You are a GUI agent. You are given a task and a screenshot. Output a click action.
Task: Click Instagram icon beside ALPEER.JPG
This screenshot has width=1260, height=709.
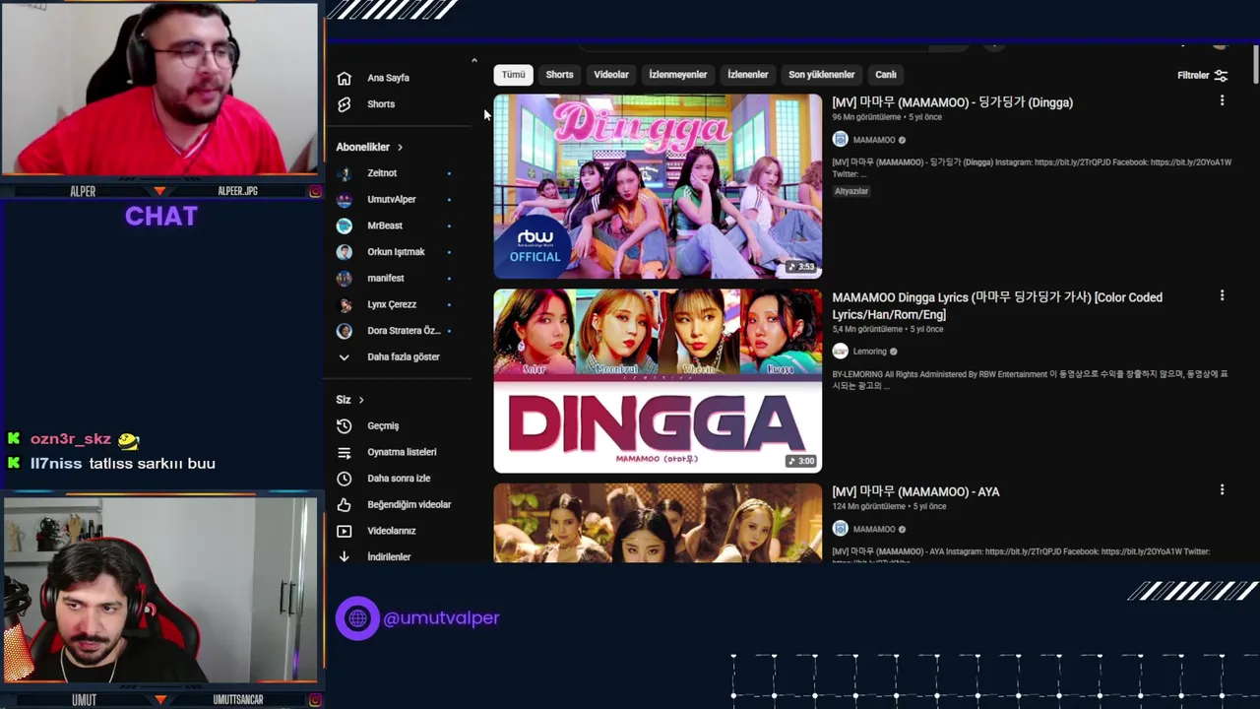click(x=315, y=191)
